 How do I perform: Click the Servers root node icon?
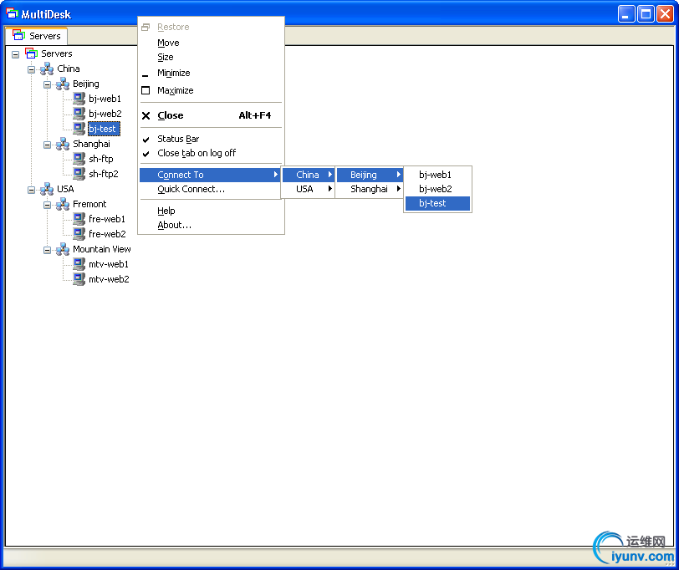pos(31,53)
